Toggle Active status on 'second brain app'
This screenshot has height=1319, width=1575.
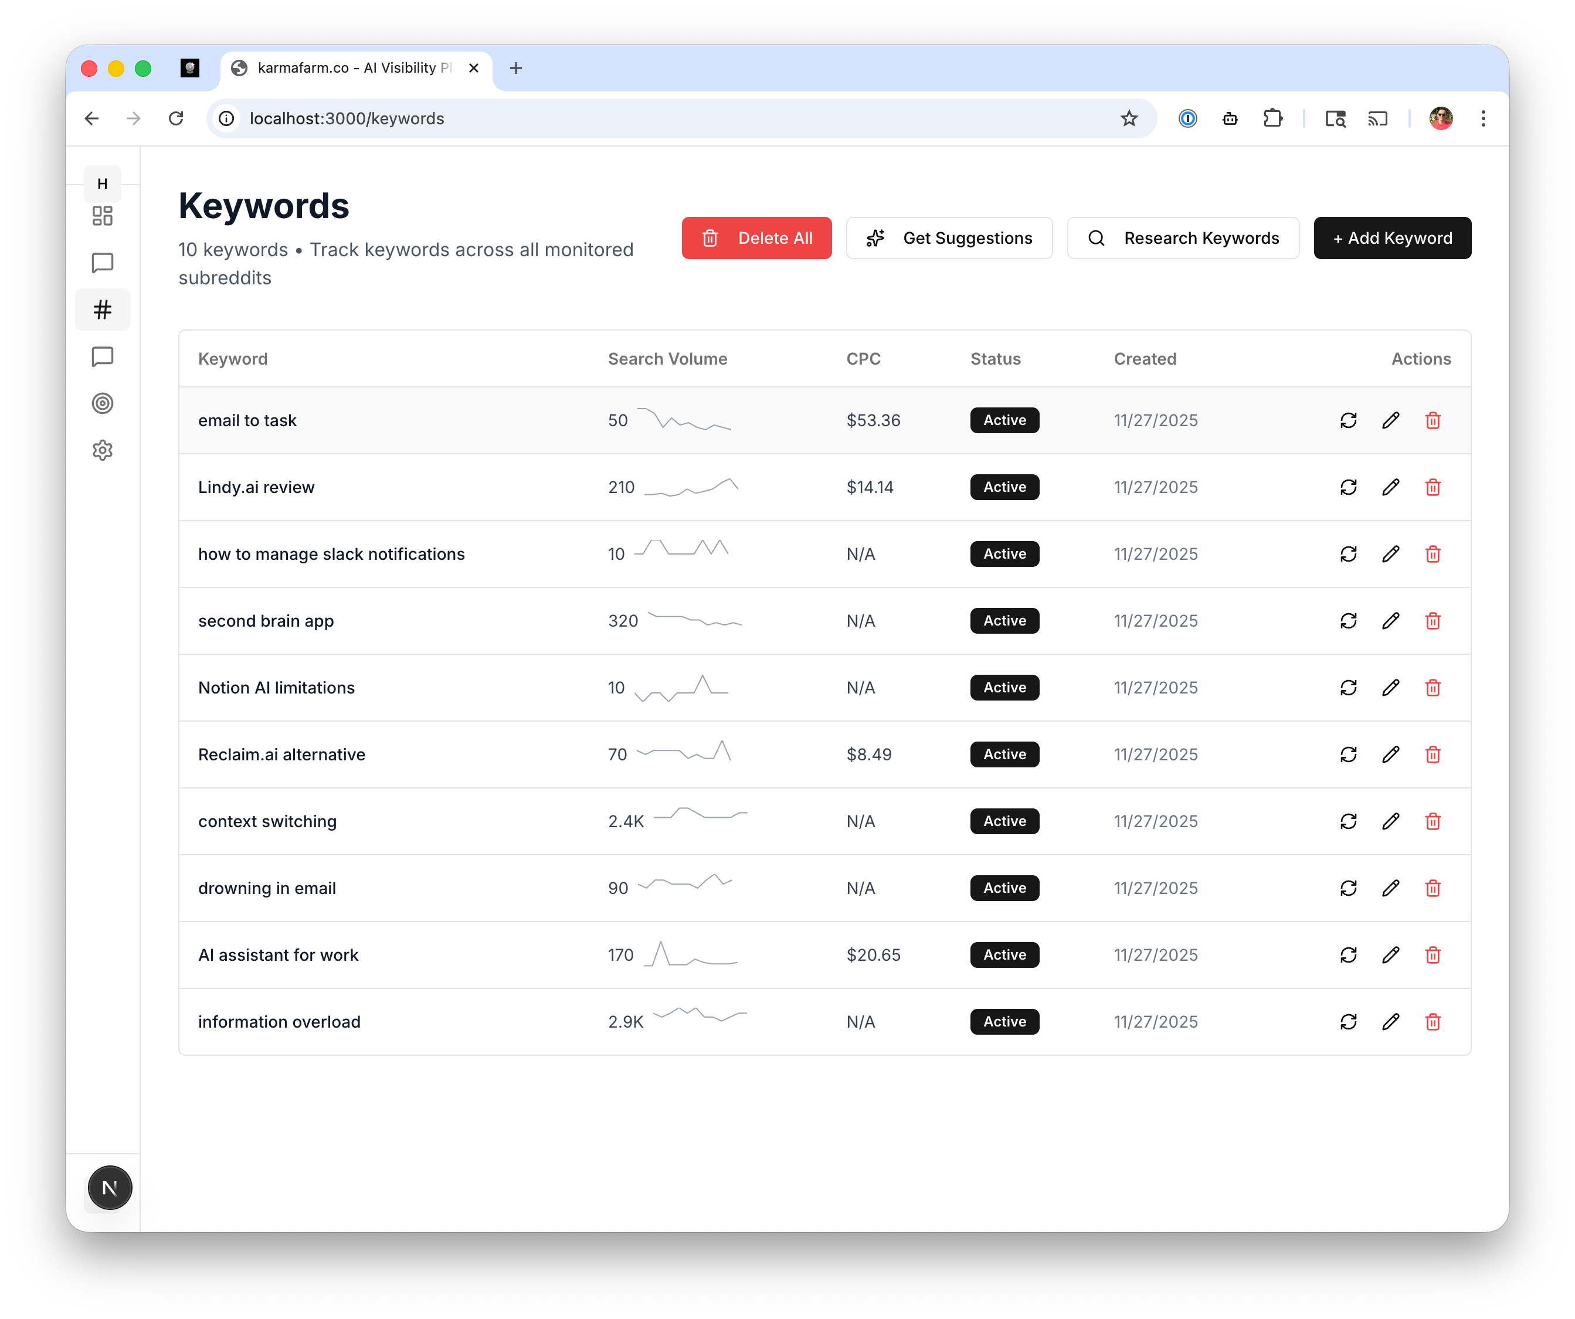click(x=1004, y=620)
